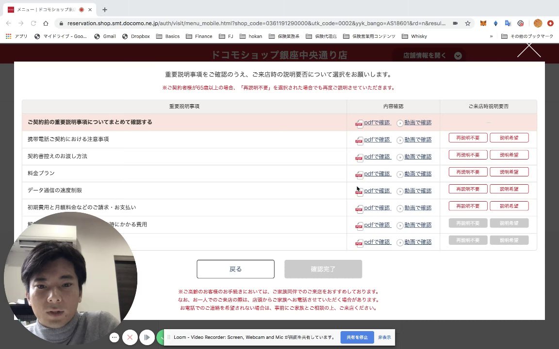Image resolution: width=559 pixels, height=349 pixels.
Task: Open pdf for 契約書控えのお渡し方法
Action: (377, 157)
